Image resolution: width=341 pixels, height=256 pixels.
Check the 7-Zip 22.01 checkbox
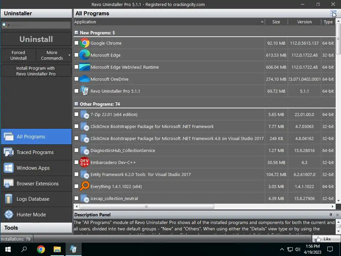pos(76,114)
